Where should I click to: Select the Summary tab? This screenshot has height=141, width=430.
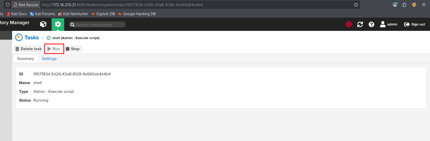coord(26,59)
